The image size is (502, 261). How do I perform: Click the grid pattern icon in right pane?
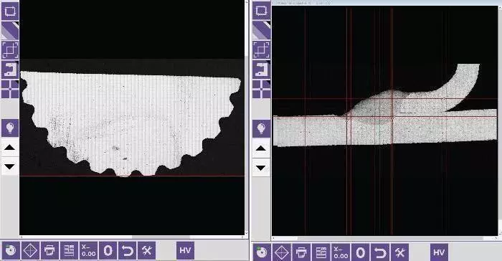261,89
